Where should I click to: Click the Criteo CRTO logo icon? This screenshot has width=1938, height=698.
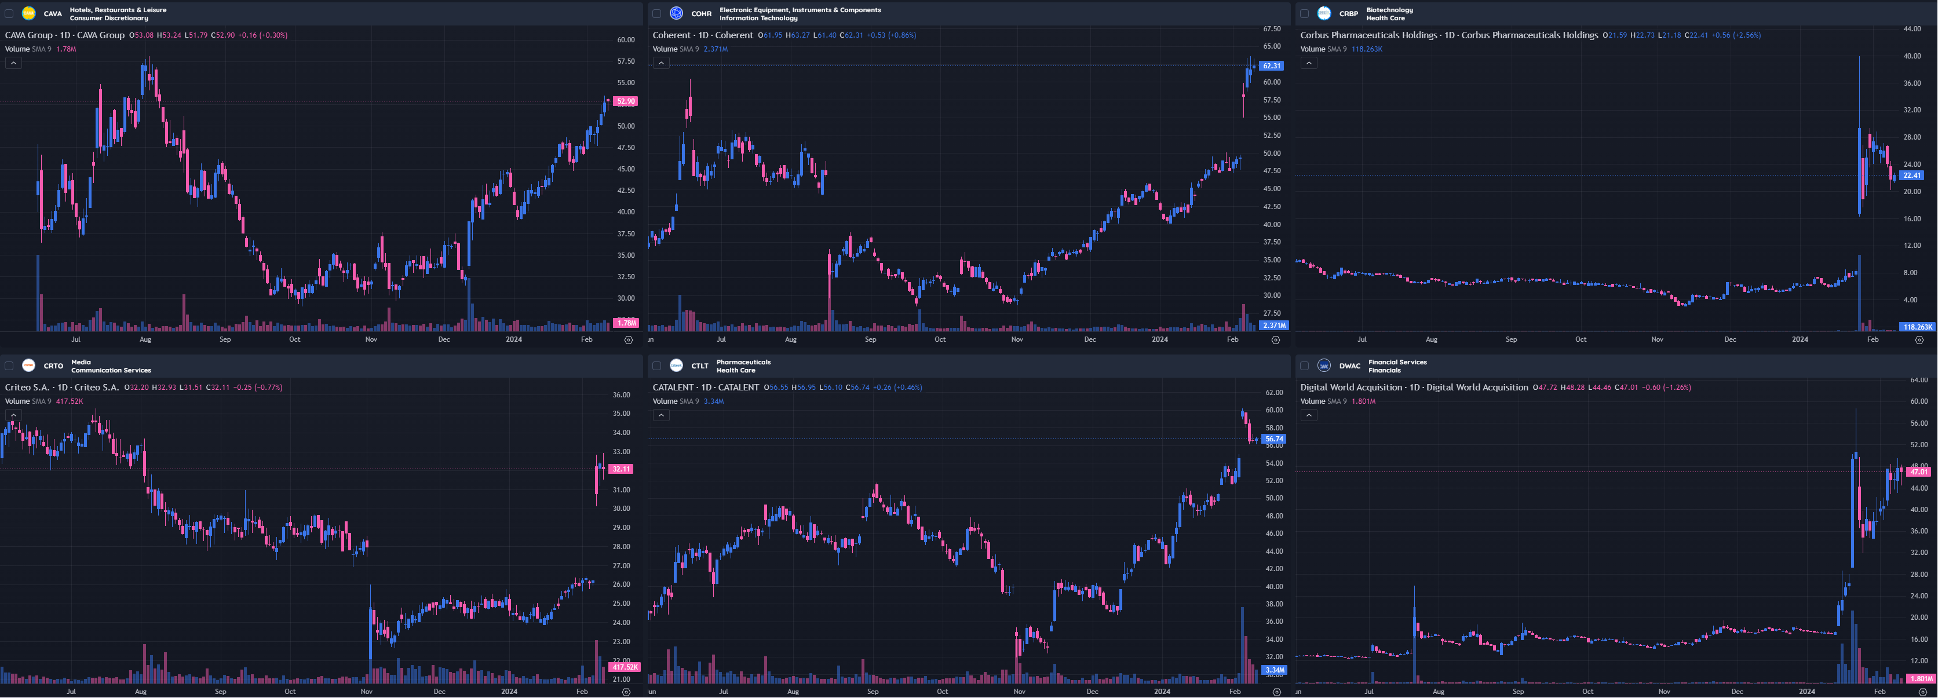28,366
